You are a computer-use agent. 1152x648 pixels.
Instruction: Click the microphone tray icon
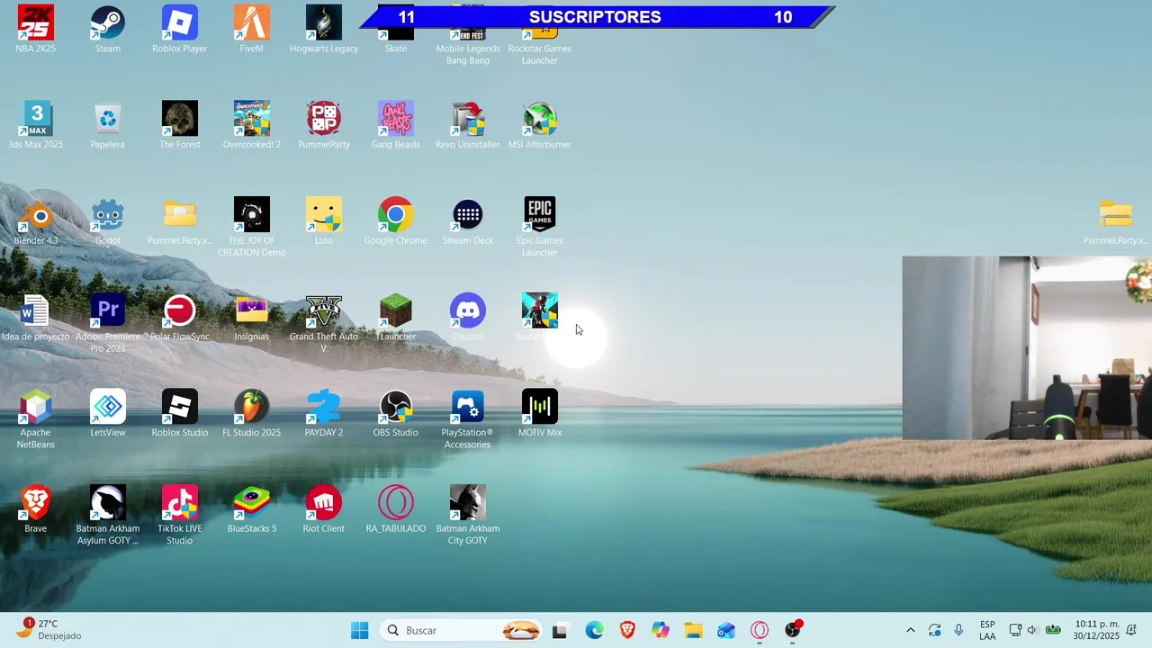pos(958,631)
